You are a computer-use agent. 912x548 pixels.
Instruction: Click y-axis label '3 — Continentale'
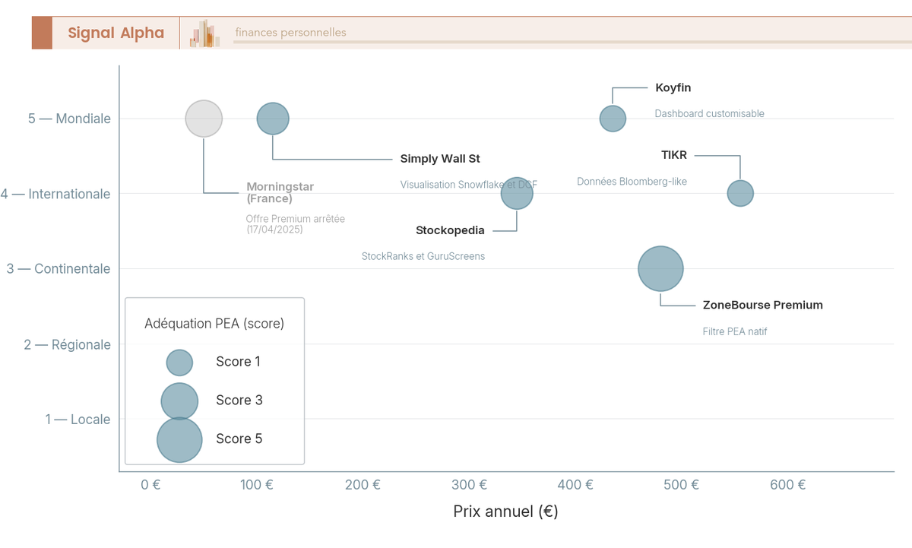(59, 269)
